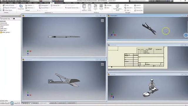This screenshot has width=188, height=106.
Task: Switch to the scissors.iam:3 document tab
Action: 71,103
